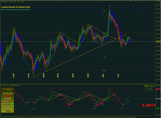This screenshot has width=161, height=118.
Task: Click the THV System V3 panel title
Action: (7, 89)
